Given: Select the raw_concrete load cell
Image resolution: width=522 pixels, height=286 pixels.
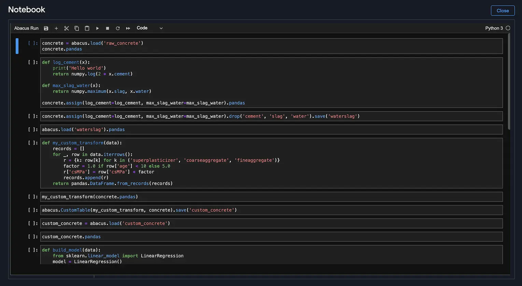Looking at the screenshot, I should [x=271, y=46].
